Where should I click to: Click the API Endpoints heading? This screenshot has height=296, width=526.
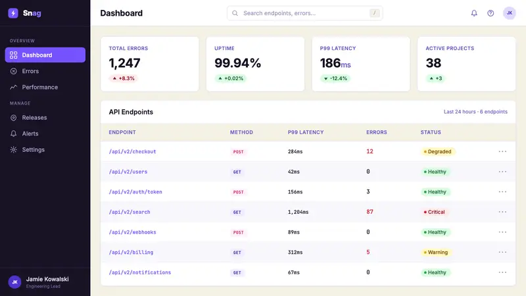[131, 112]
